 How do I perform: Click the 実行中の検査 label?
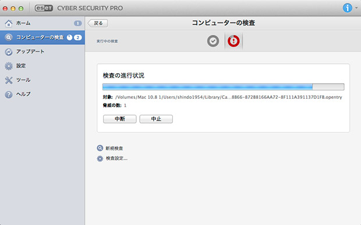pyautogui.click(x=107, y=41)
